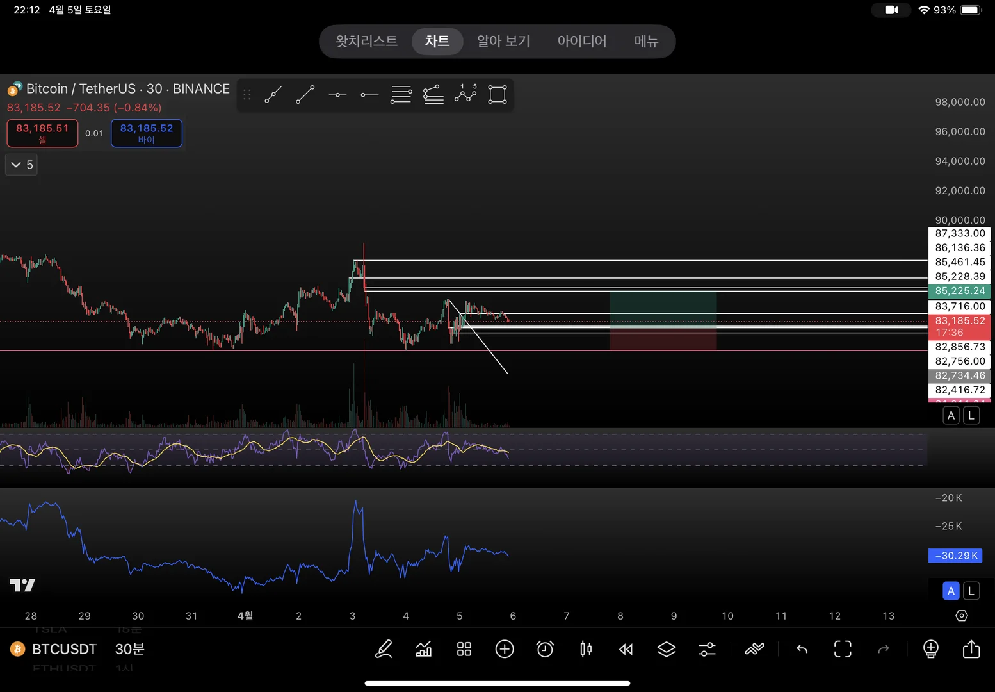Open the BTCUSDT symbol selector
This screenshot has width=995, height=692.
pos(64,649)
